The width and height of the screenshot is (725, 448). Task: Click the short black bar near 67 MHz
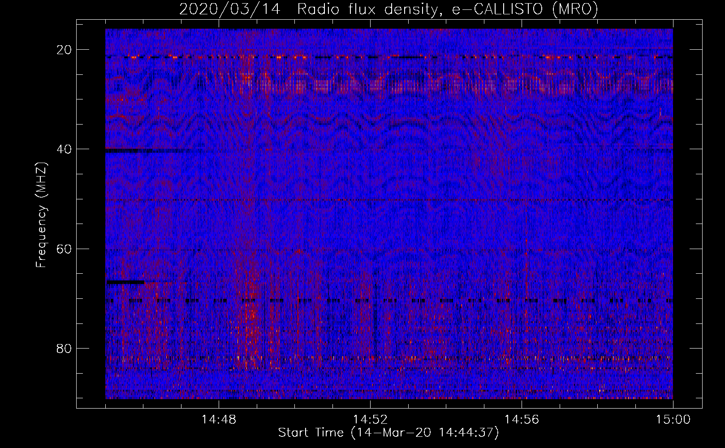[125, 282]
